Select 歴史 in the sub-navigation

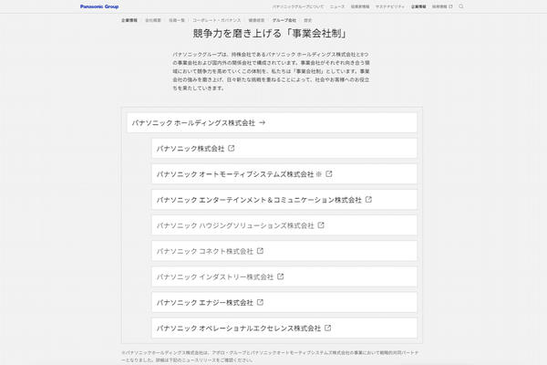click(x=308, y=20)
